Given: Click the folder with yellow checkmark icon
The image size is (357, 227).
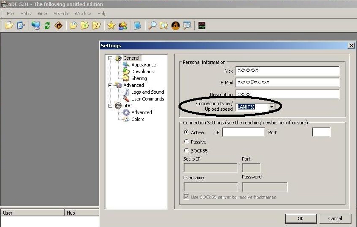Looking at the screenshot, I should pos(96,25).
